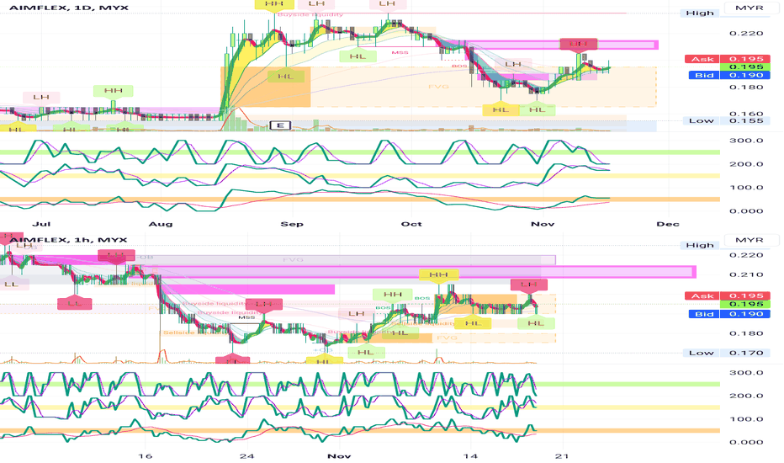The width and height of the screenshot is (784, 463).
Task: Click the Low 0.155 label on 1D chart
Action: (727, 120)
